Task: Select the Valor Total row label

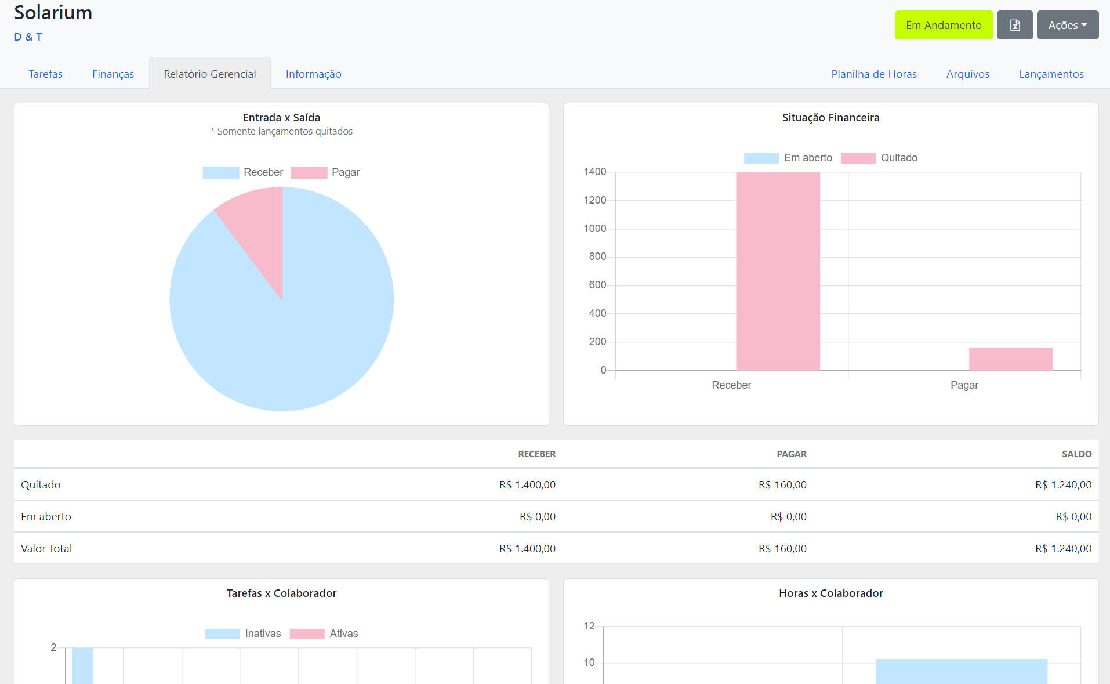Action: 46,548
